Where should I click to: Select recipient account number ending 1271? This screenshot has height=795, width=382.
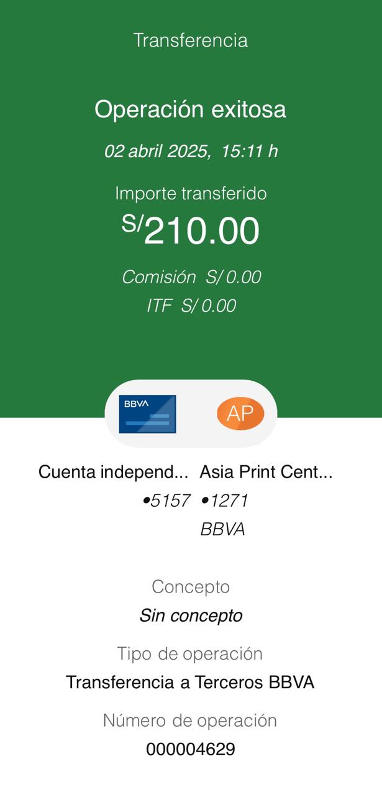[224, 501]
